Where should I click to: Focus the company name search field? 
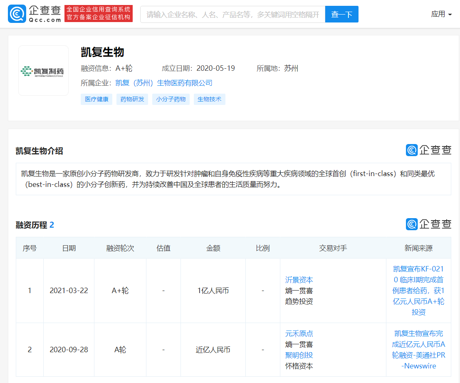point(232,14)
